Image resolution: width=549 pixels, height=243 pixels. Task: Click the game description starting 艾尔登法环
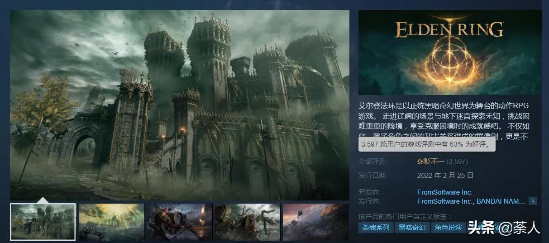tap(444, 121)
